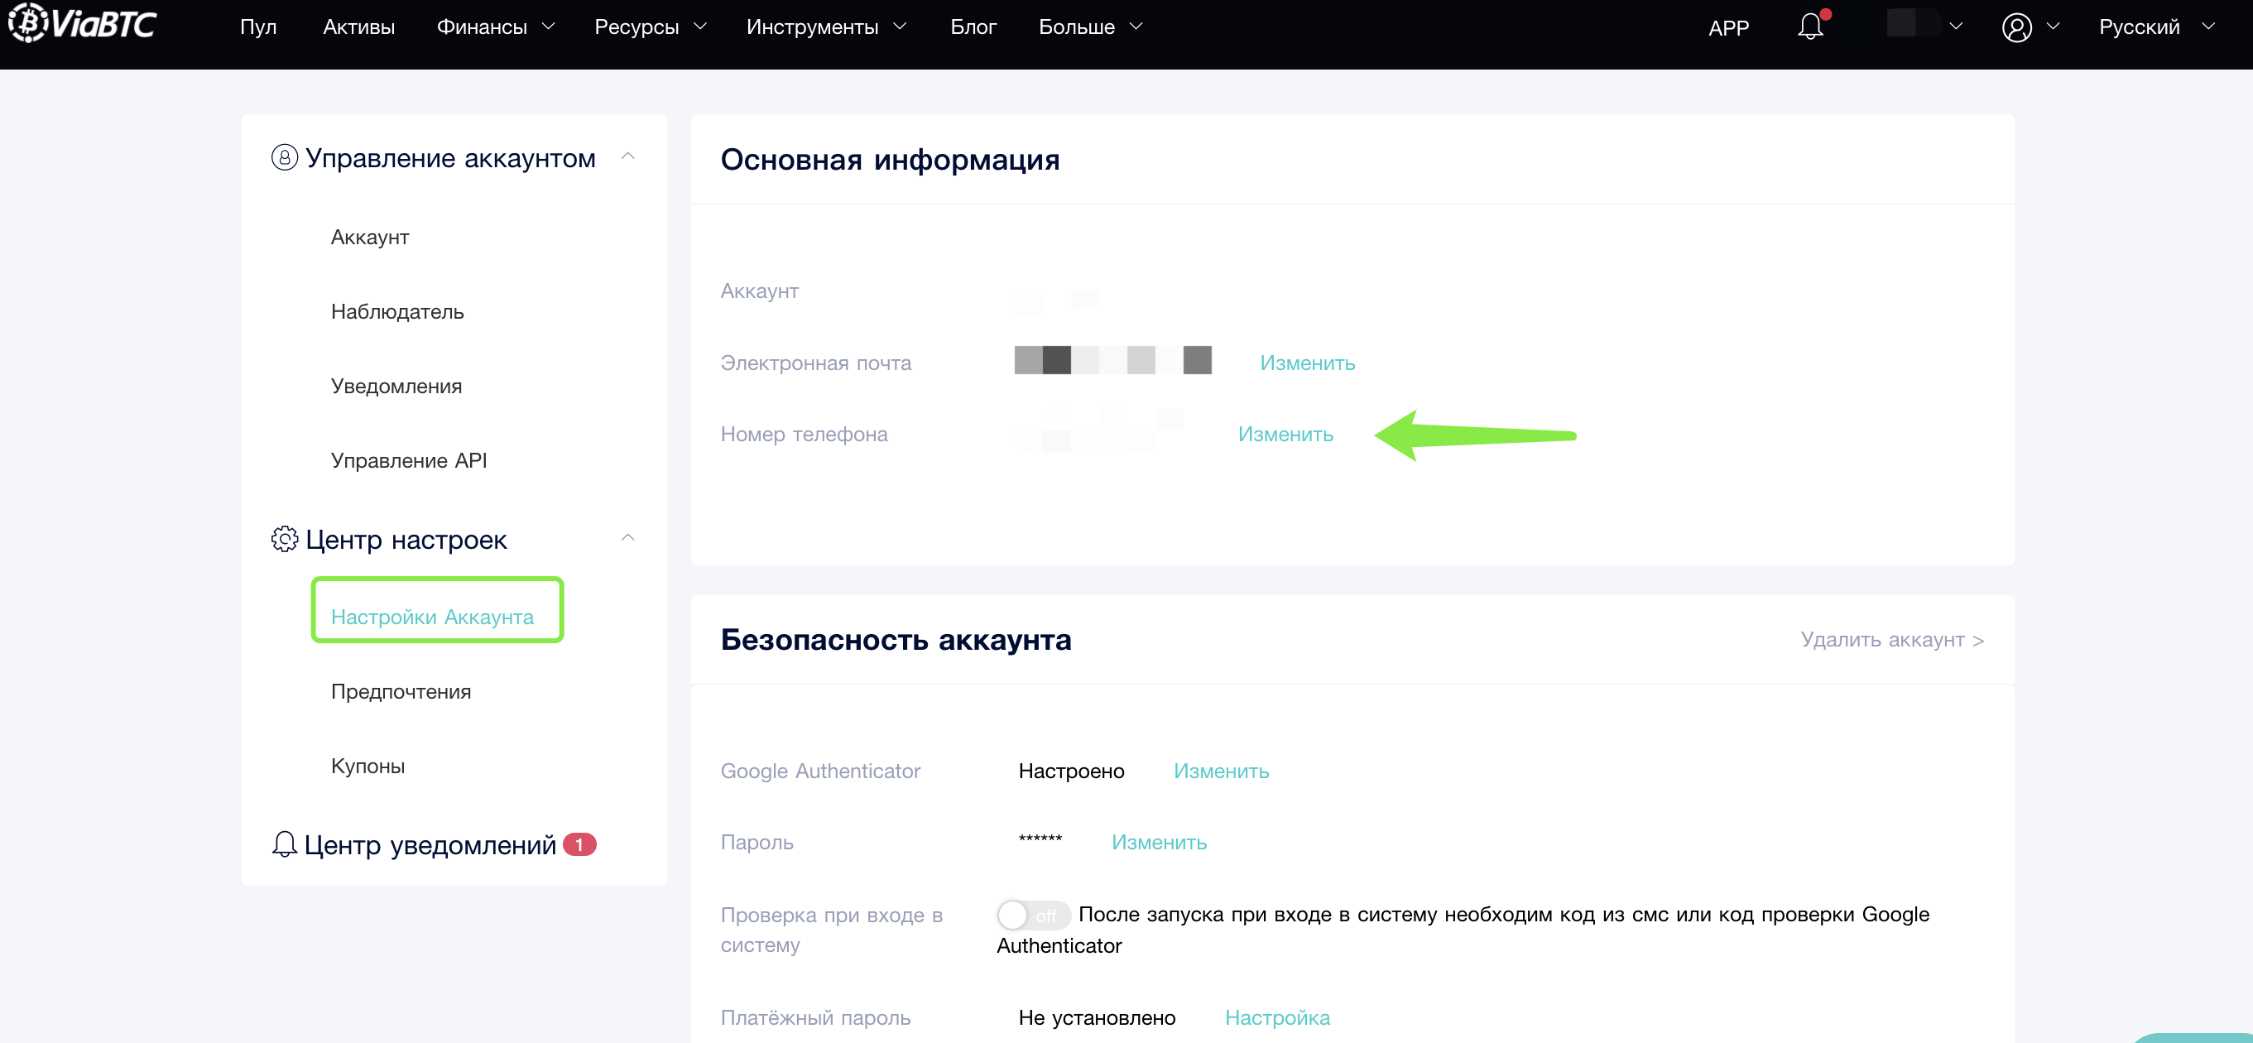This screenshot has height=1043, width=2253.
Task: Expand the Больше dropdown
Action: pyautogui.click(x=1090, y=27)
